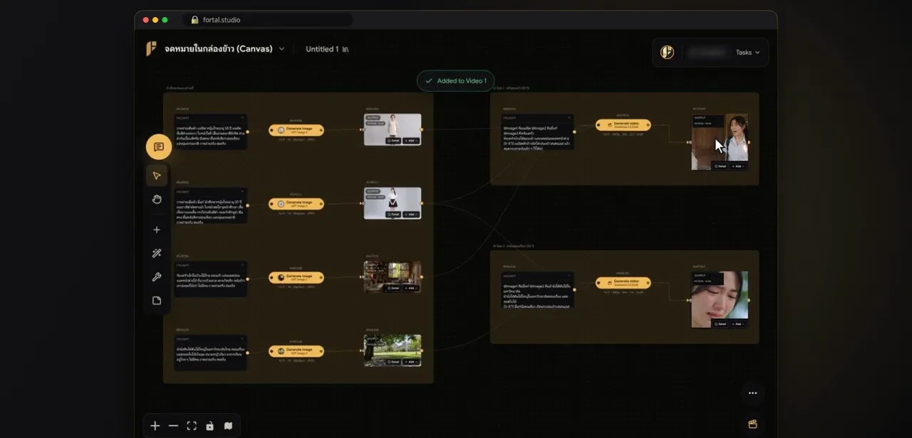Toggle the canvas lock icon
The width and height of the screenshot is (912, 438).
(x=209, y=426)
